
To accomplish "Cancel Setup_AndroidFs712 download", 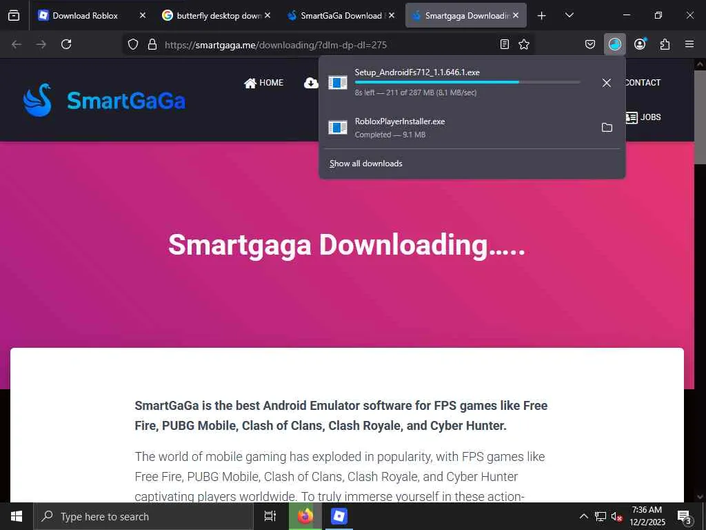I will click(607, 83).
